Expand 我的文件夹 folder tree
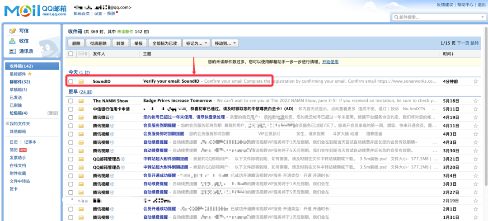The height and width of the screenshot is (221, 488). [x=7, y=123]
